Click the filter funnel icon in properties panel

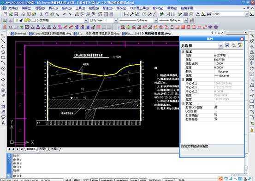(x=240, y=45)
